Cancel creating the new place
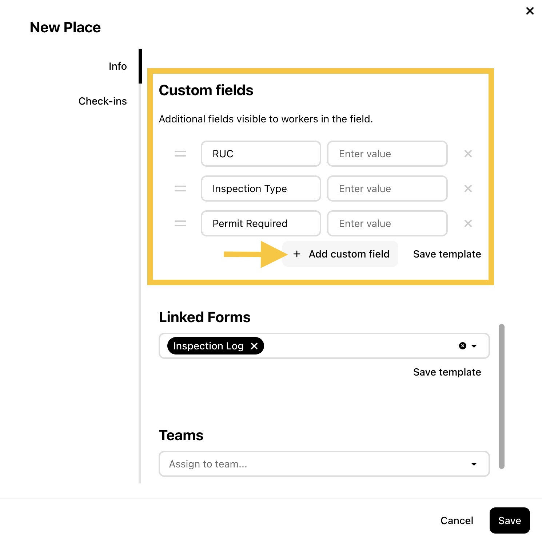 pyautogui.click(x=457, y=520)
